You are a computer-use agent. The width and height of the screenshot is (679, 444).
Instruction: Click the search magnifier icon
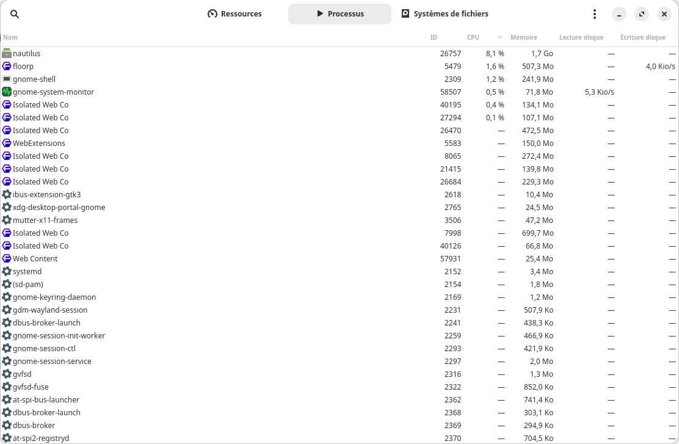coord(15,14)
